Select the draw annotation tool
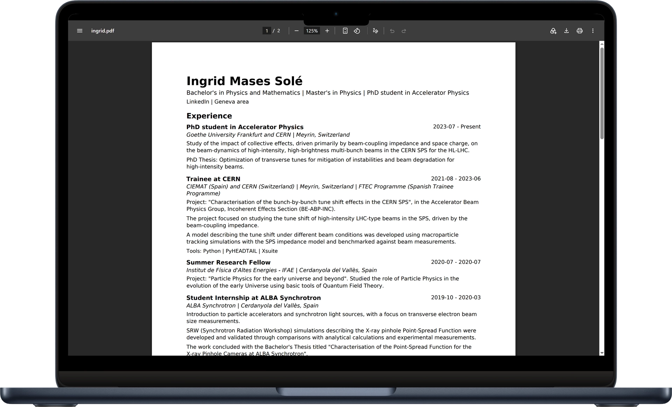This screenshot has height=407, width=672. tap(375, 31)
